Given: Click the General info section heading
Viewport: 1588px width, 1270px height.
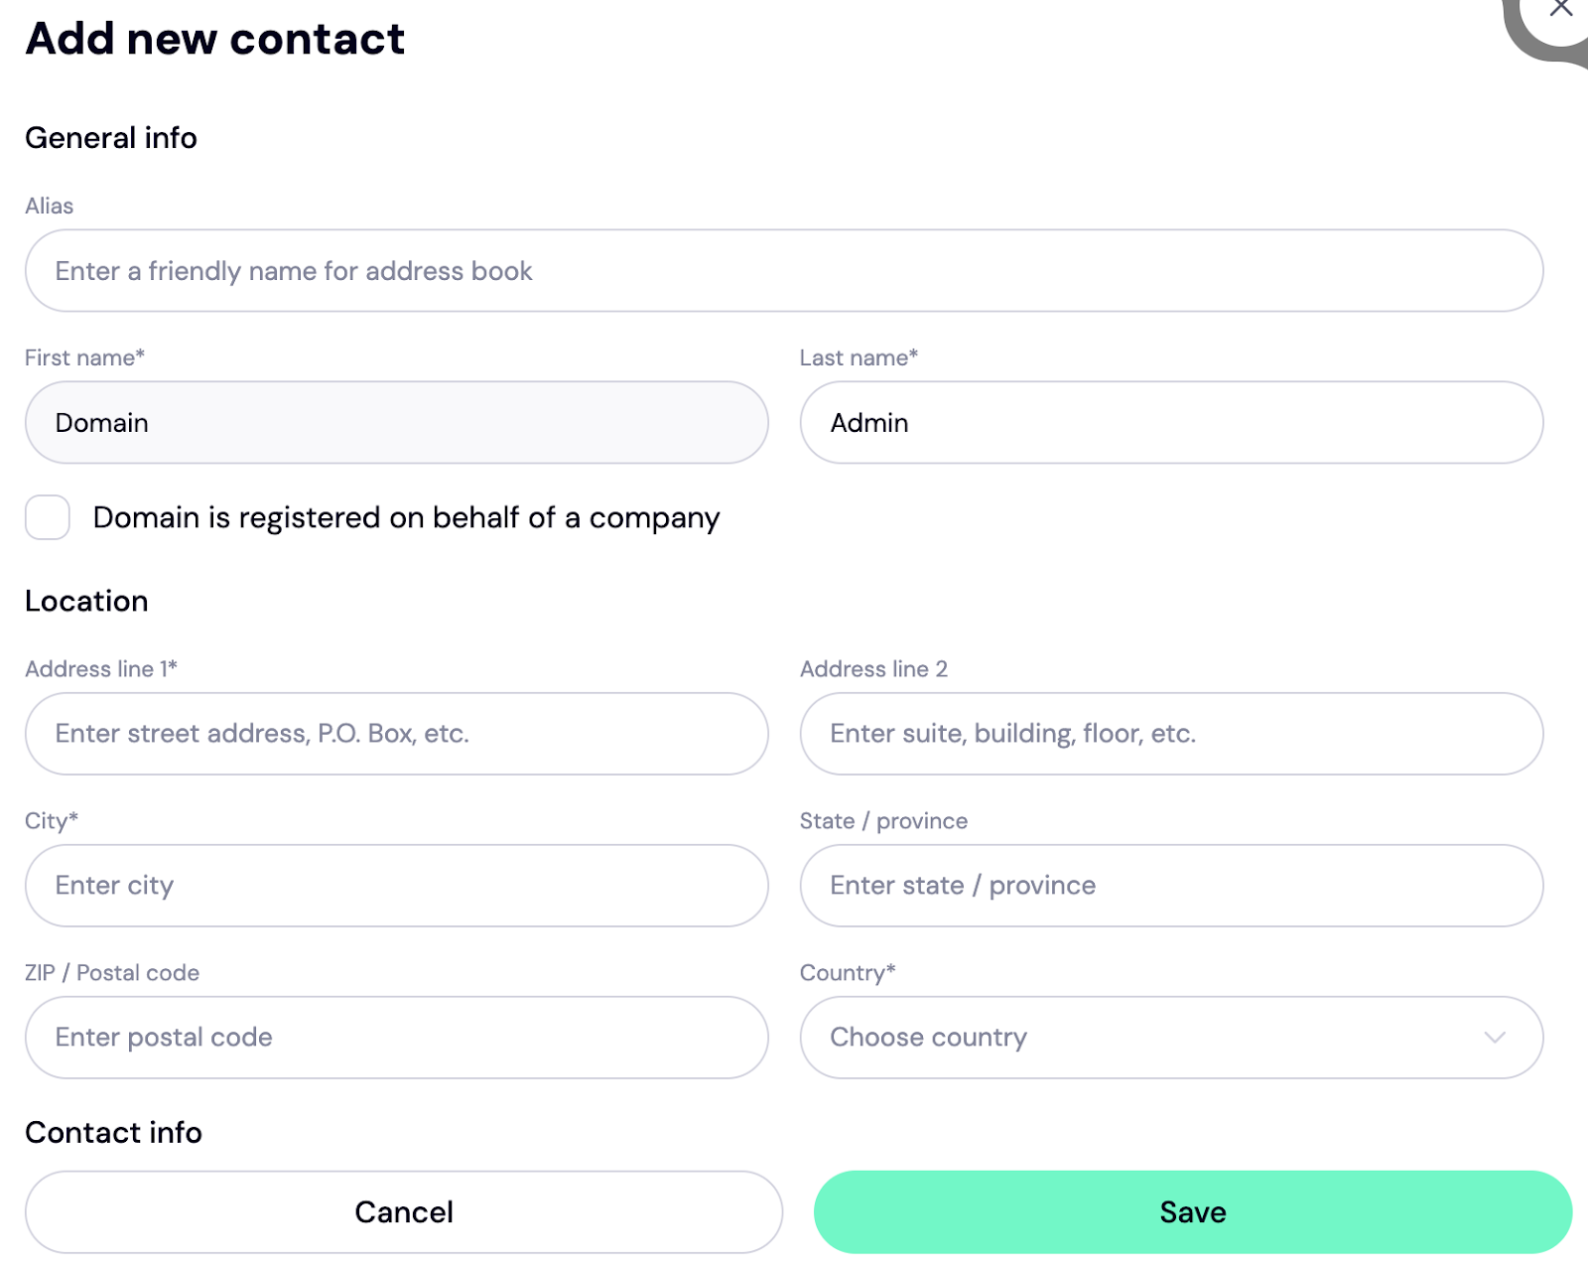Looking at the screenshot, I should pyautogui.click(x=111, y=137).
